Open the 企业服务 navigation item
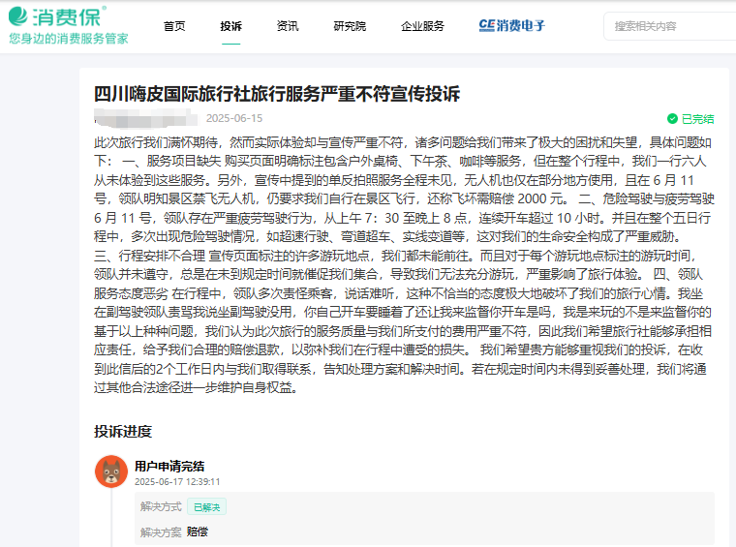 (x=422, y=26)
